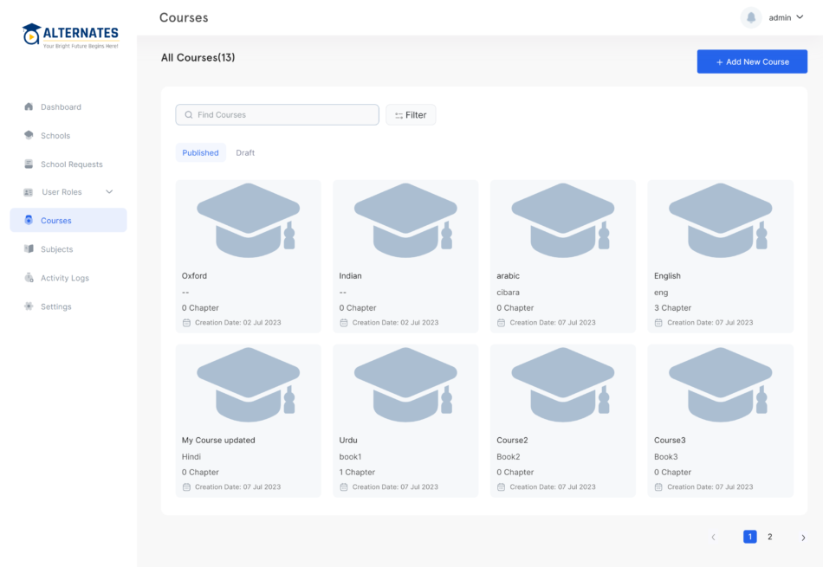Open the Filter options
Screen dimensions: 823x567
pos(411,115)
